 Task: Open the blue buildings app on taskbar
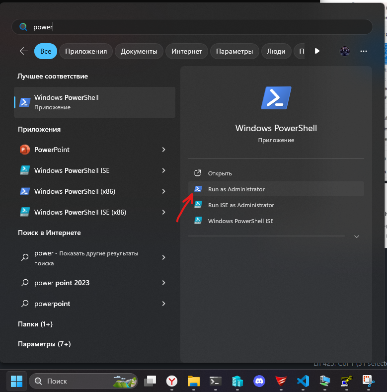(237, 381)
